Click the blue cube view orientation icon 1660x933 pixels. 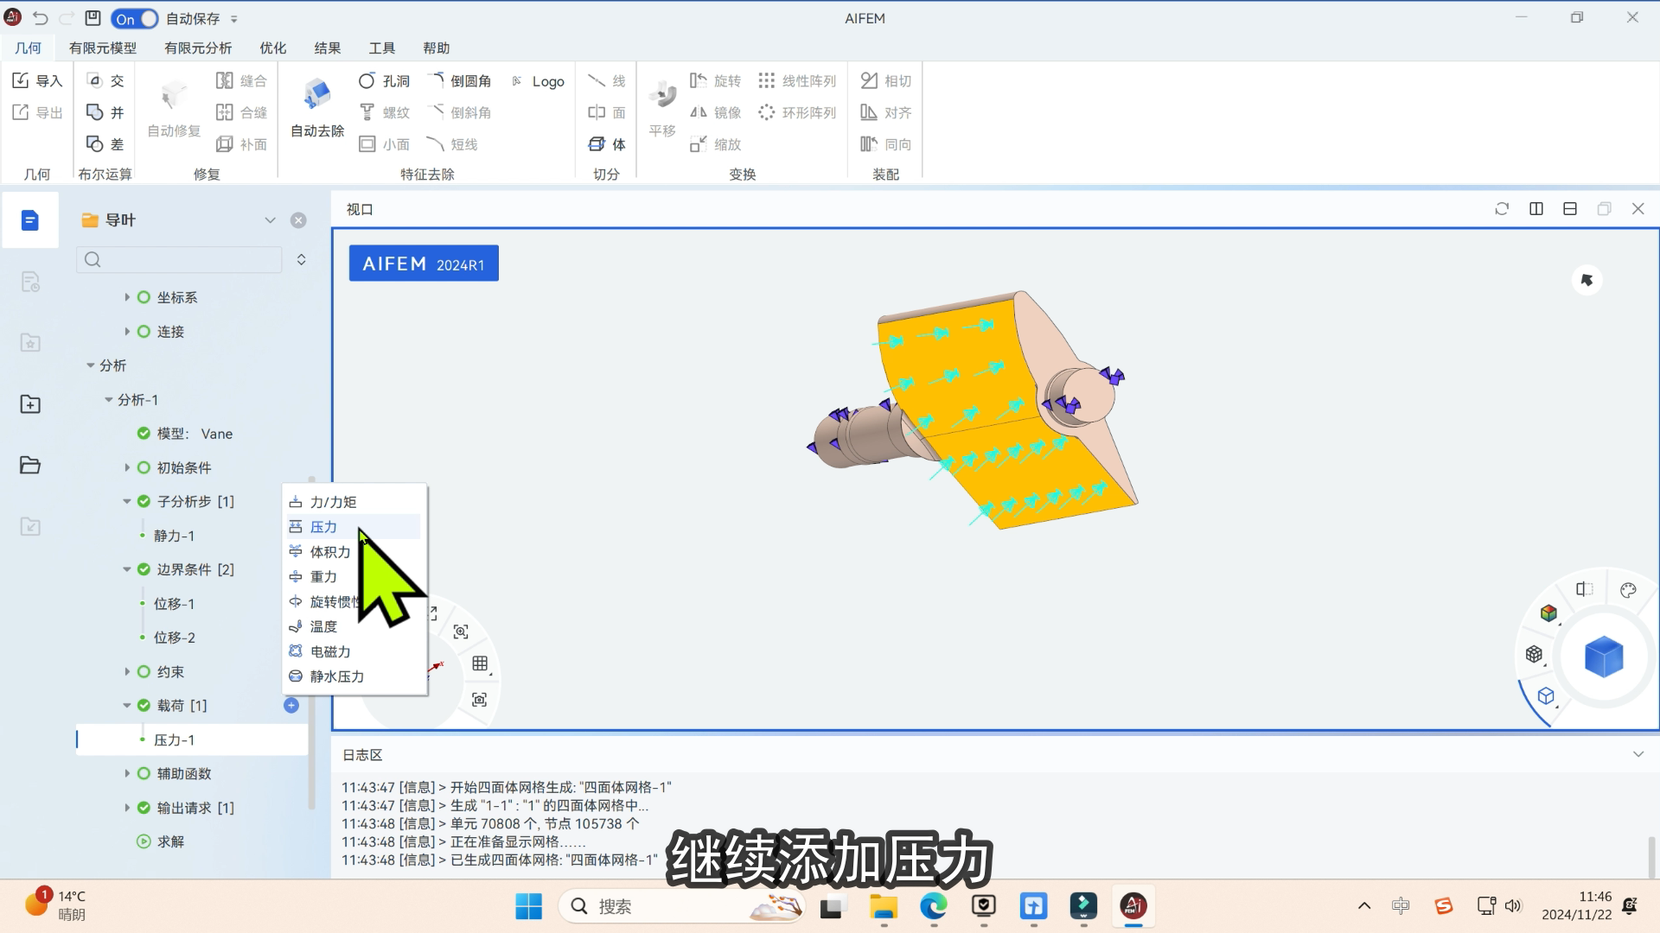1604,657
